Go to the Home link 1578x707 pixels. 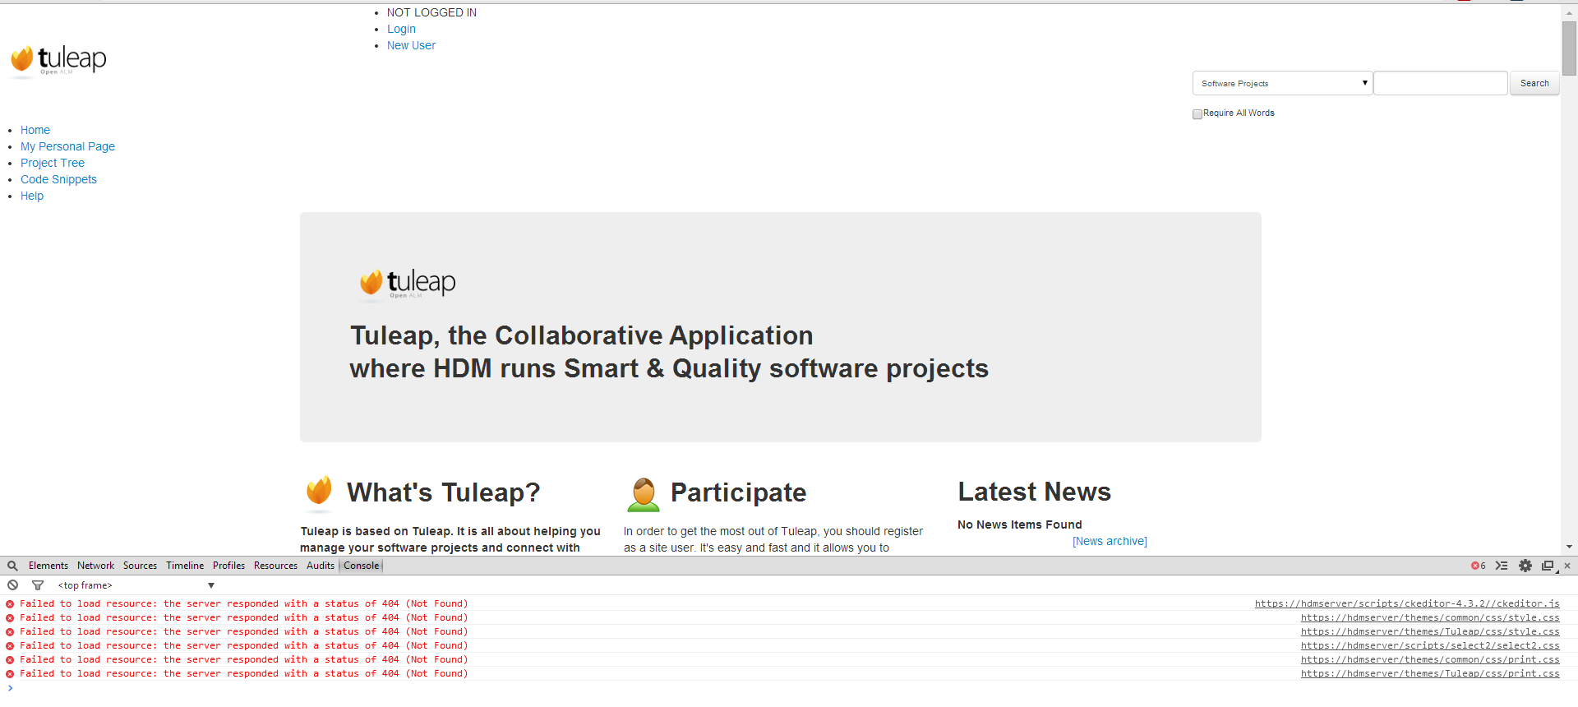(x=35, y=130)
